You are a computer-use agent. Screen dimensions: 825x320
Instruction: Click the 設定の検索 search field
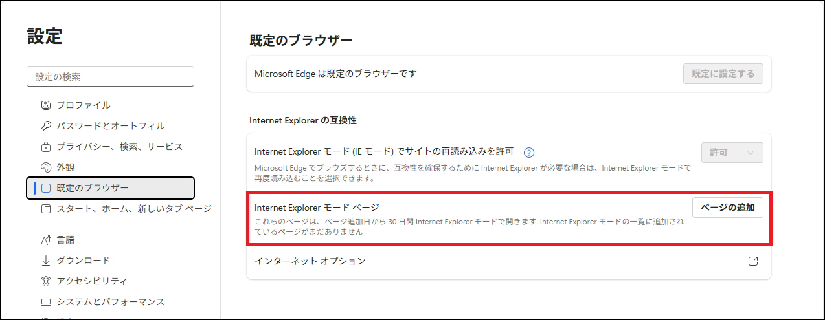[x=110, y=76]
